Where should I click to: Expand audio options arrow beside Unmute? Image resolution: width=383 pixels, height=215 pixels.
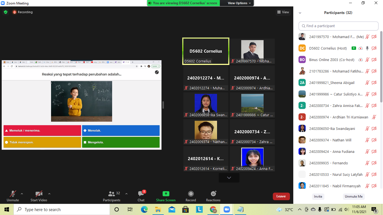(22, 194)
